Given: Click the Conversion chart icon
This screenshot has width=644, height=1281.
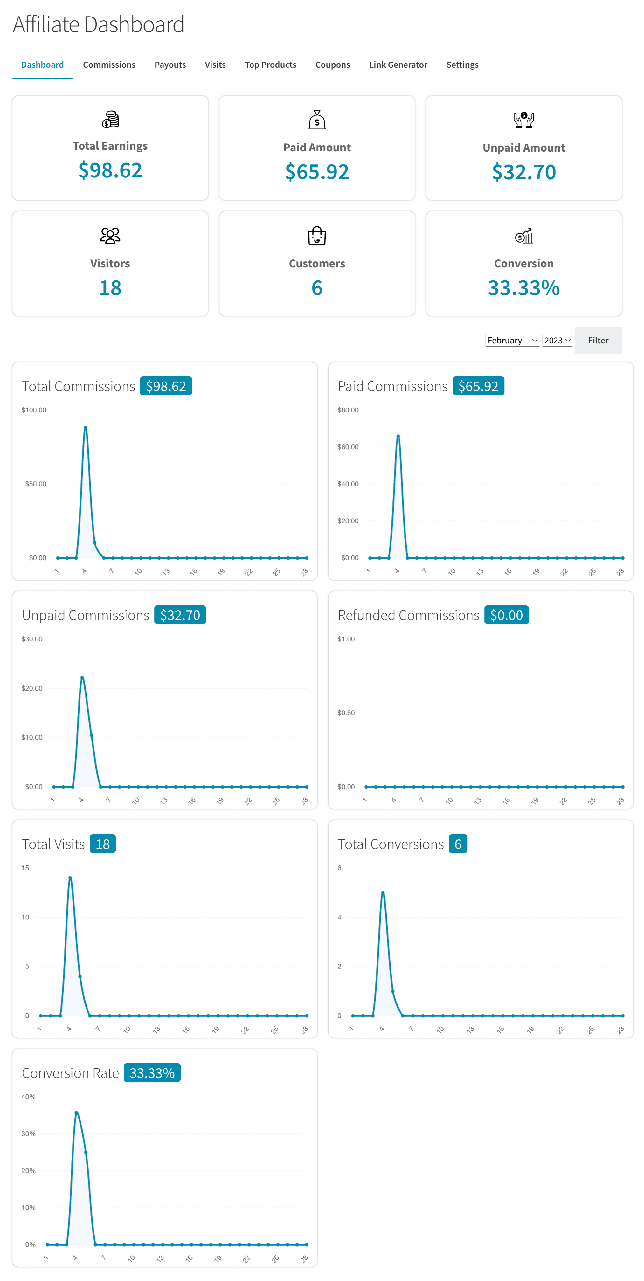Looking at the screenshot, I should pos(523,236).
